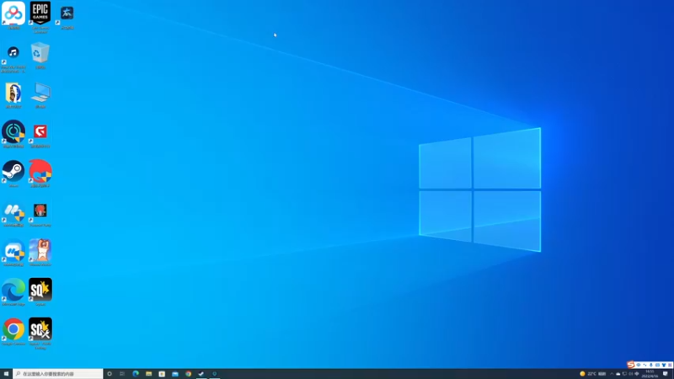Select the Google Chrome desktop shortcut

click(13, 332)
